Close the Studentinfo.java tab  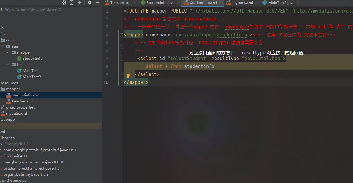pyautogui.click(x=178, y=3)
